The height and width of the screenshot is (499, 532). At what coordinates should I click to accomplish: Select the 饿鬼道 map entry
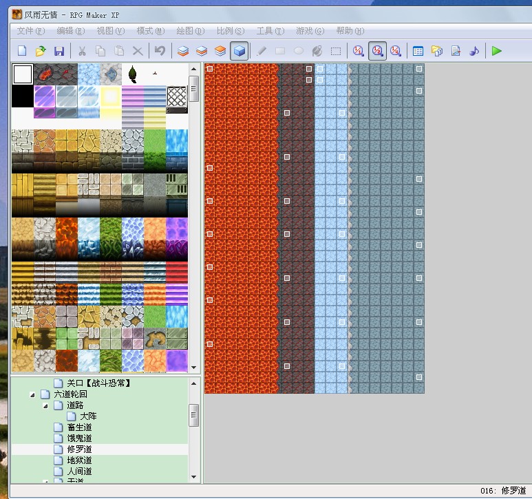[x=79, y=438]
